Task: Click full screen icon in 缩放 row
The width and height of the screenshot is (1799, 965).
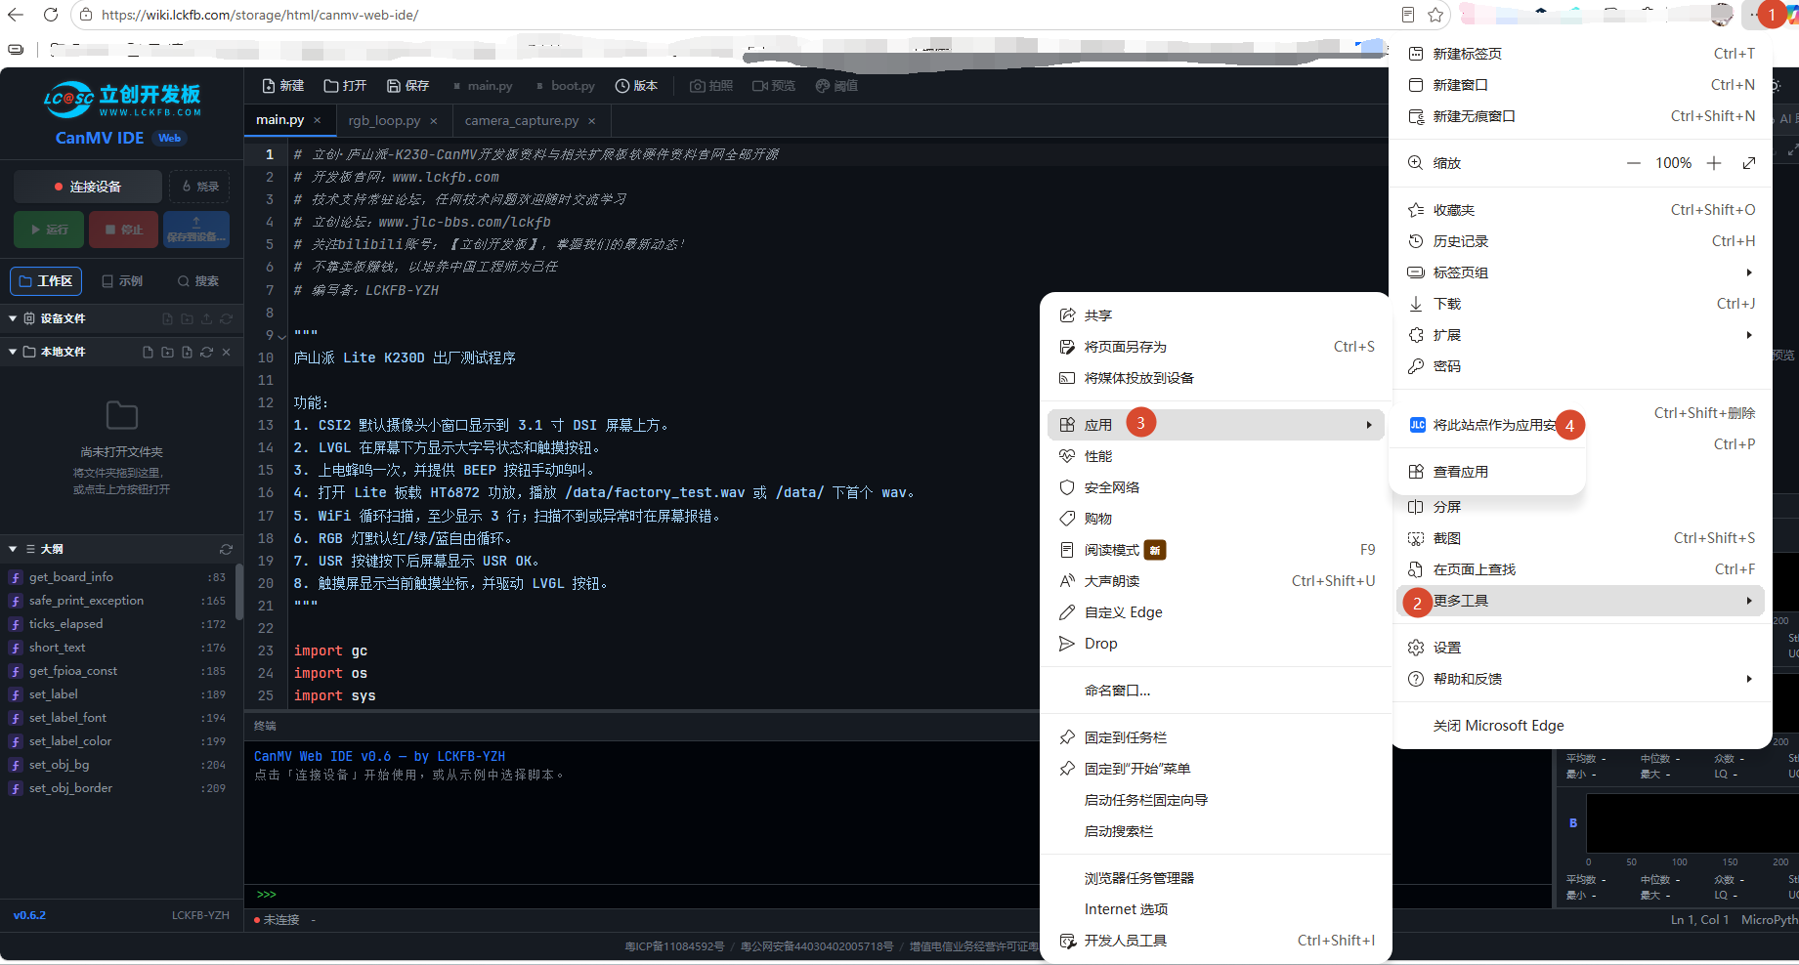Action: [1749, 163]
